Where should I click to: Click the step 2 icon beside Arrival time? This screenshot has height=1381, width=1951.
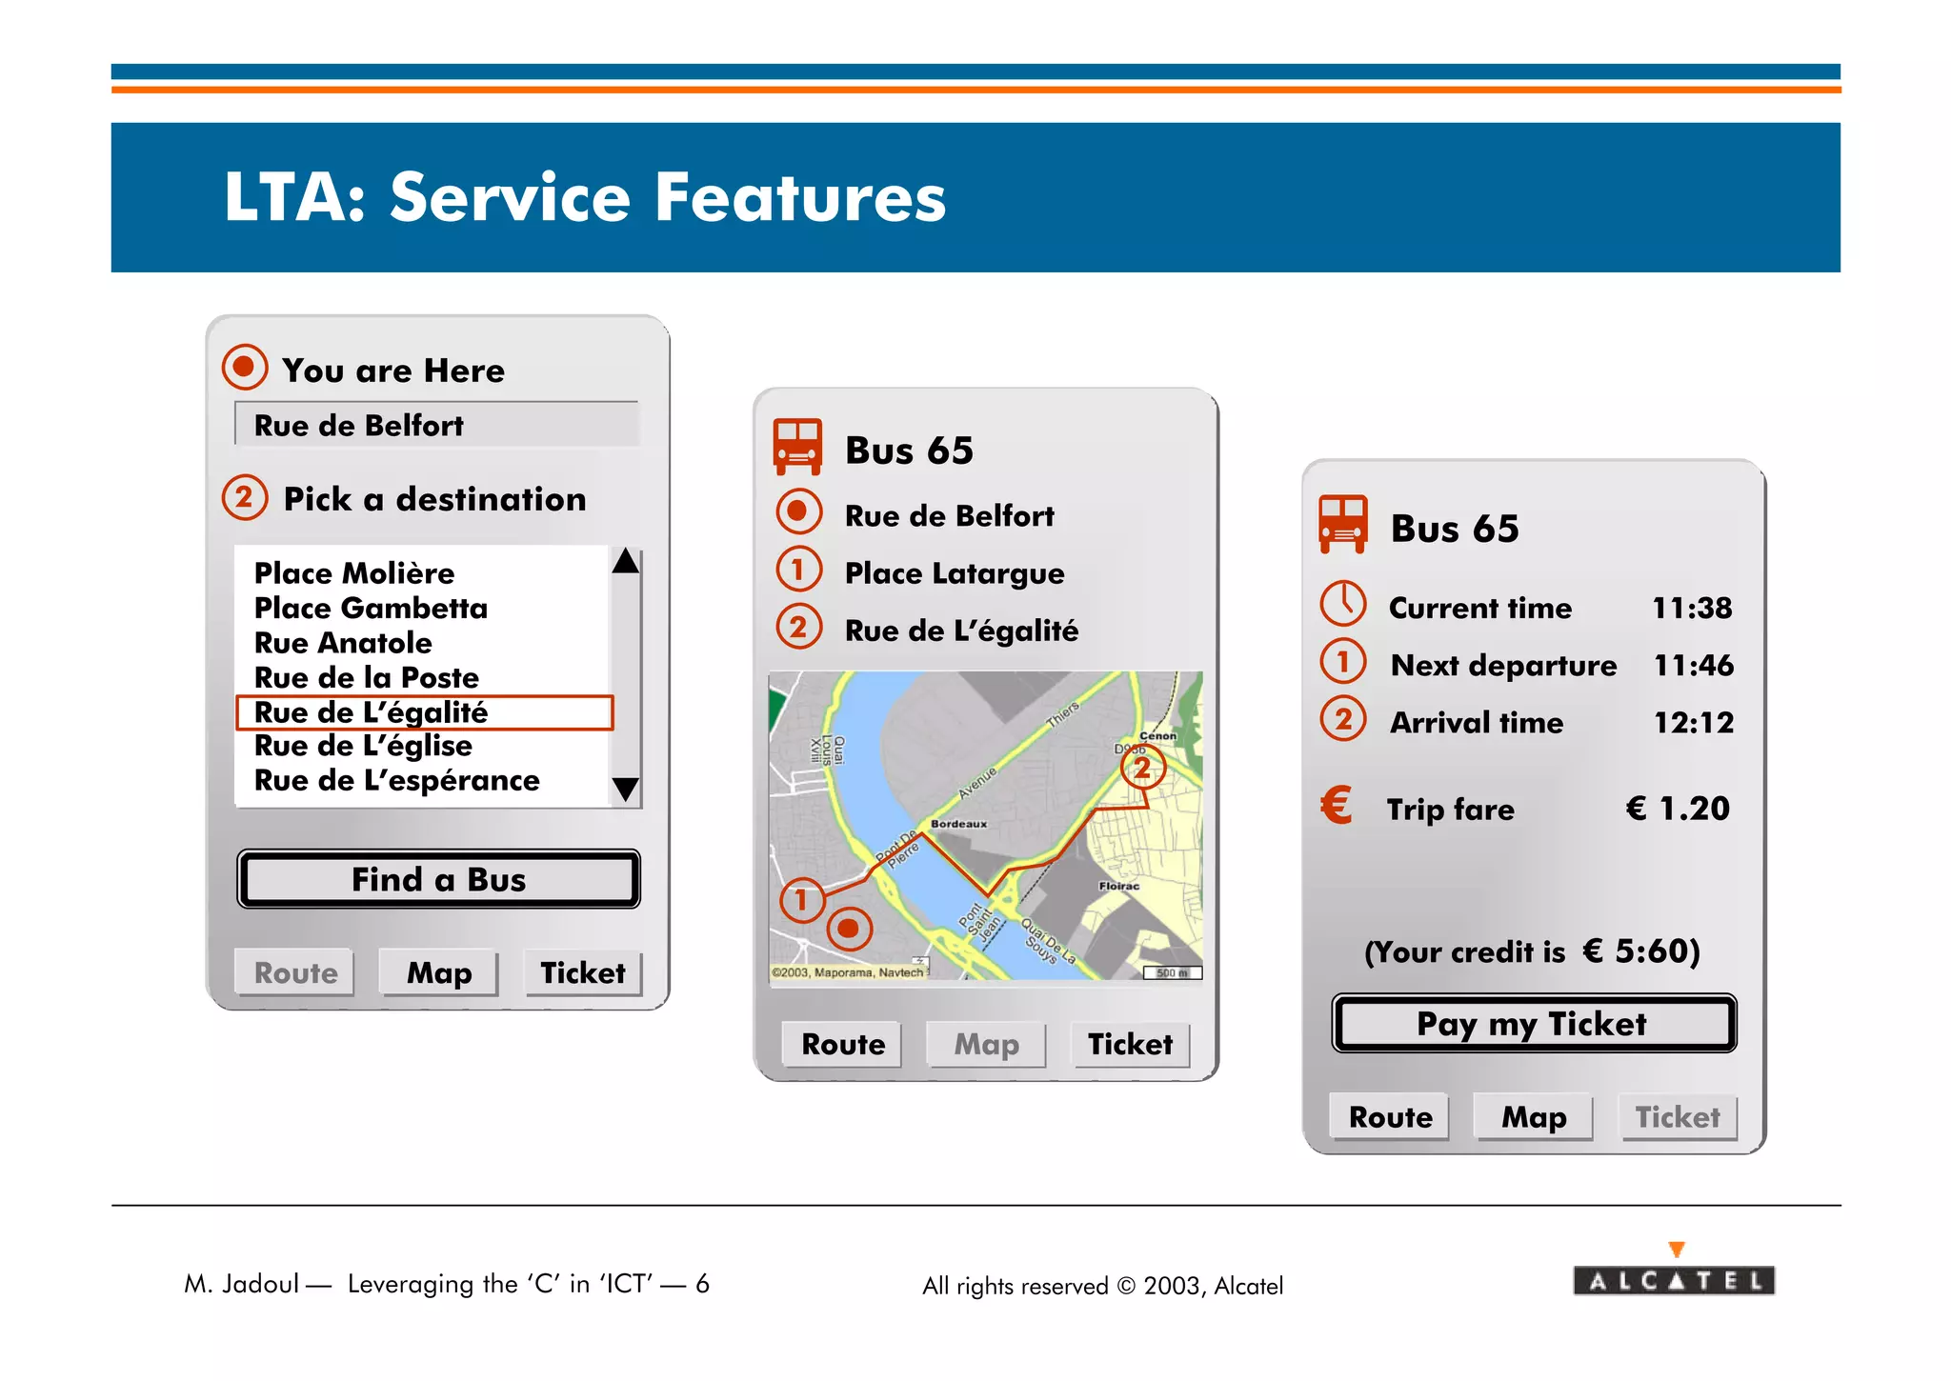point(1343,718)
